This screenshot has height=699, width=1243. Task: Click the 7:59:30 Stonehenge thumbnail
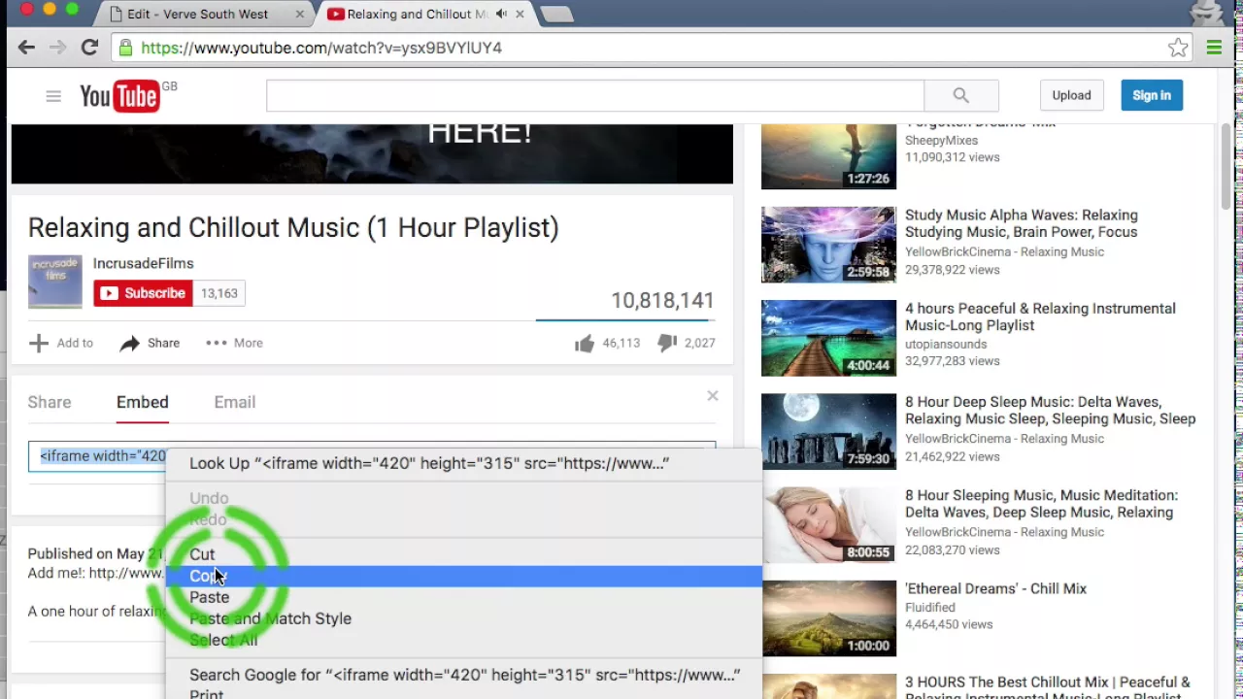tap(828, 431)
